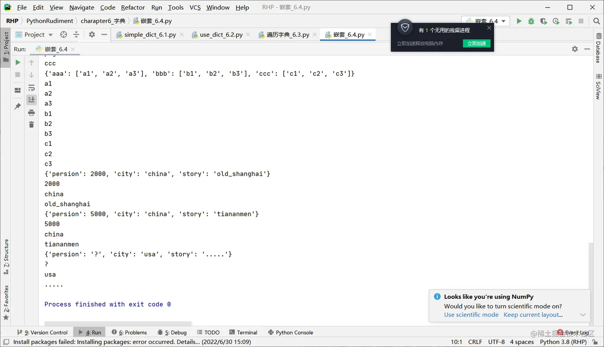
Task: Switch the Python 3.8 (RHP) interpreter
Action: point(563,342)
